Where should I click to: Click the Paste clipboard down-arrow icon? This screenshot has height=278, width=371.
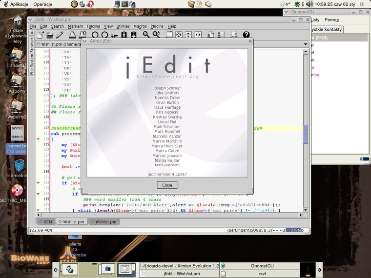tap(133, 35)
